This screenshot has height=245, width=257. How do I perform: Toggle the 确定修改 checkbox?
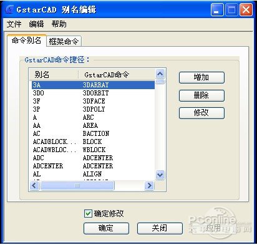point(88,213)
